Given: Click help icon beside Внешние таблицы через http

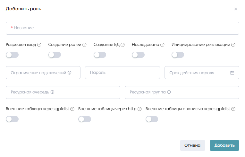Looking at the screenshot, I should point(139,109).
